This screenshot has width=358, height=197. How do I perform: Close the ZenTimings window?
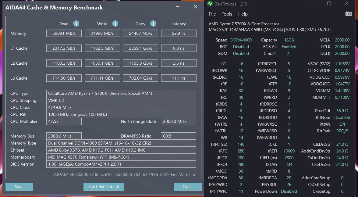tap(347, 3)
